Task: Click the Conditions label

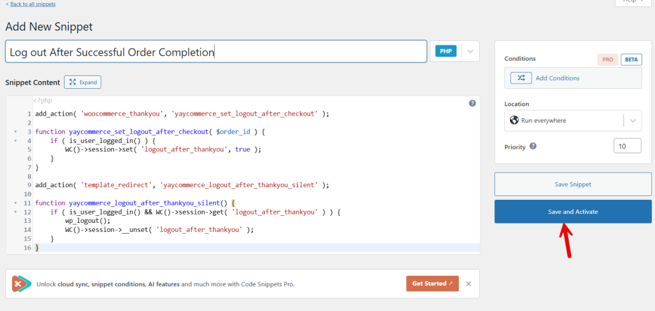Action: (x=520, y=59)
